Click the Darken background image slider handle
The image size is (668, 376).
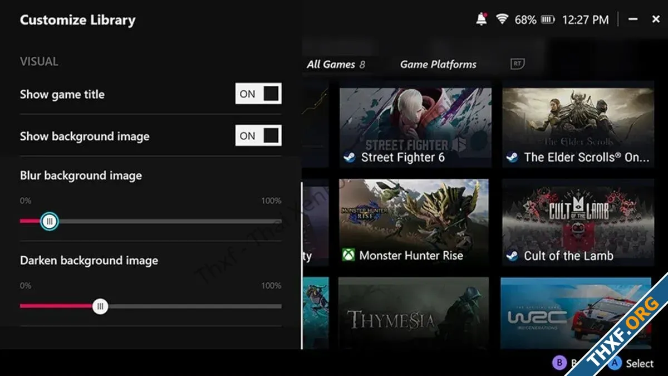[100, 306]
